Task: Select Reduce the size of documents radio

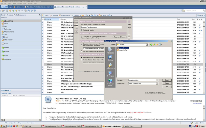Action: [x=81, y=60]
